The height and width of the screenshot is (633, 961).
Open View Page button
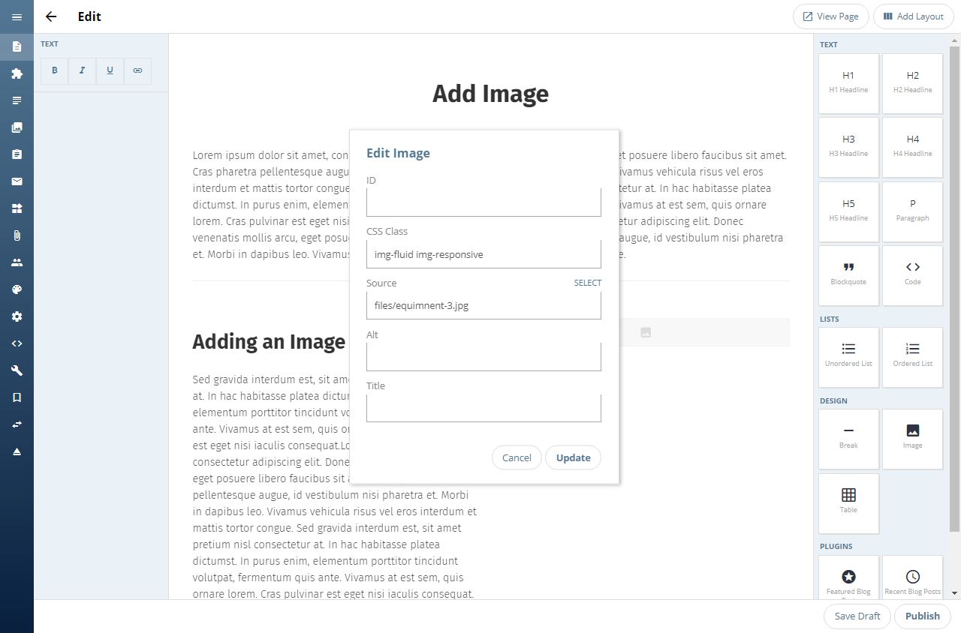830,16
